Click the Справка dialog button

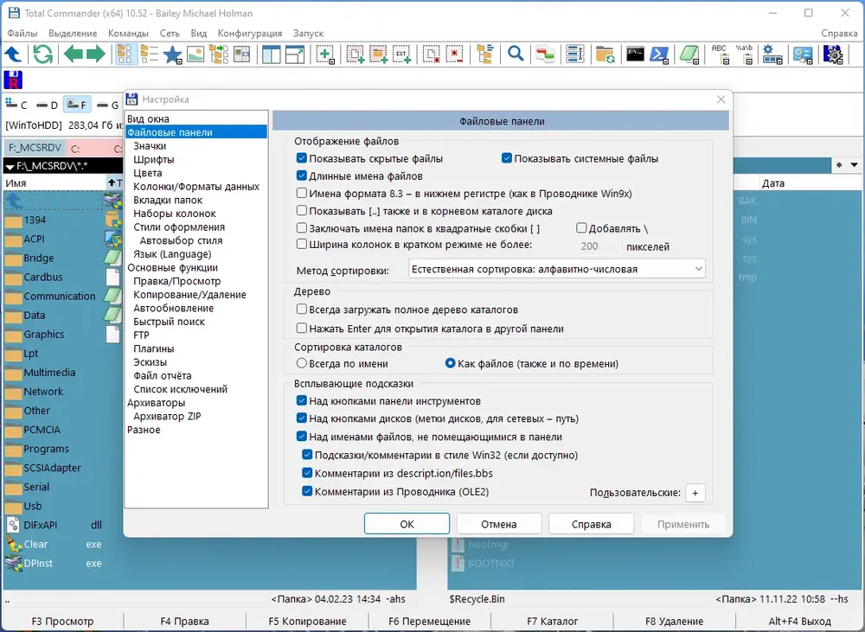click(x=592, y=524)
